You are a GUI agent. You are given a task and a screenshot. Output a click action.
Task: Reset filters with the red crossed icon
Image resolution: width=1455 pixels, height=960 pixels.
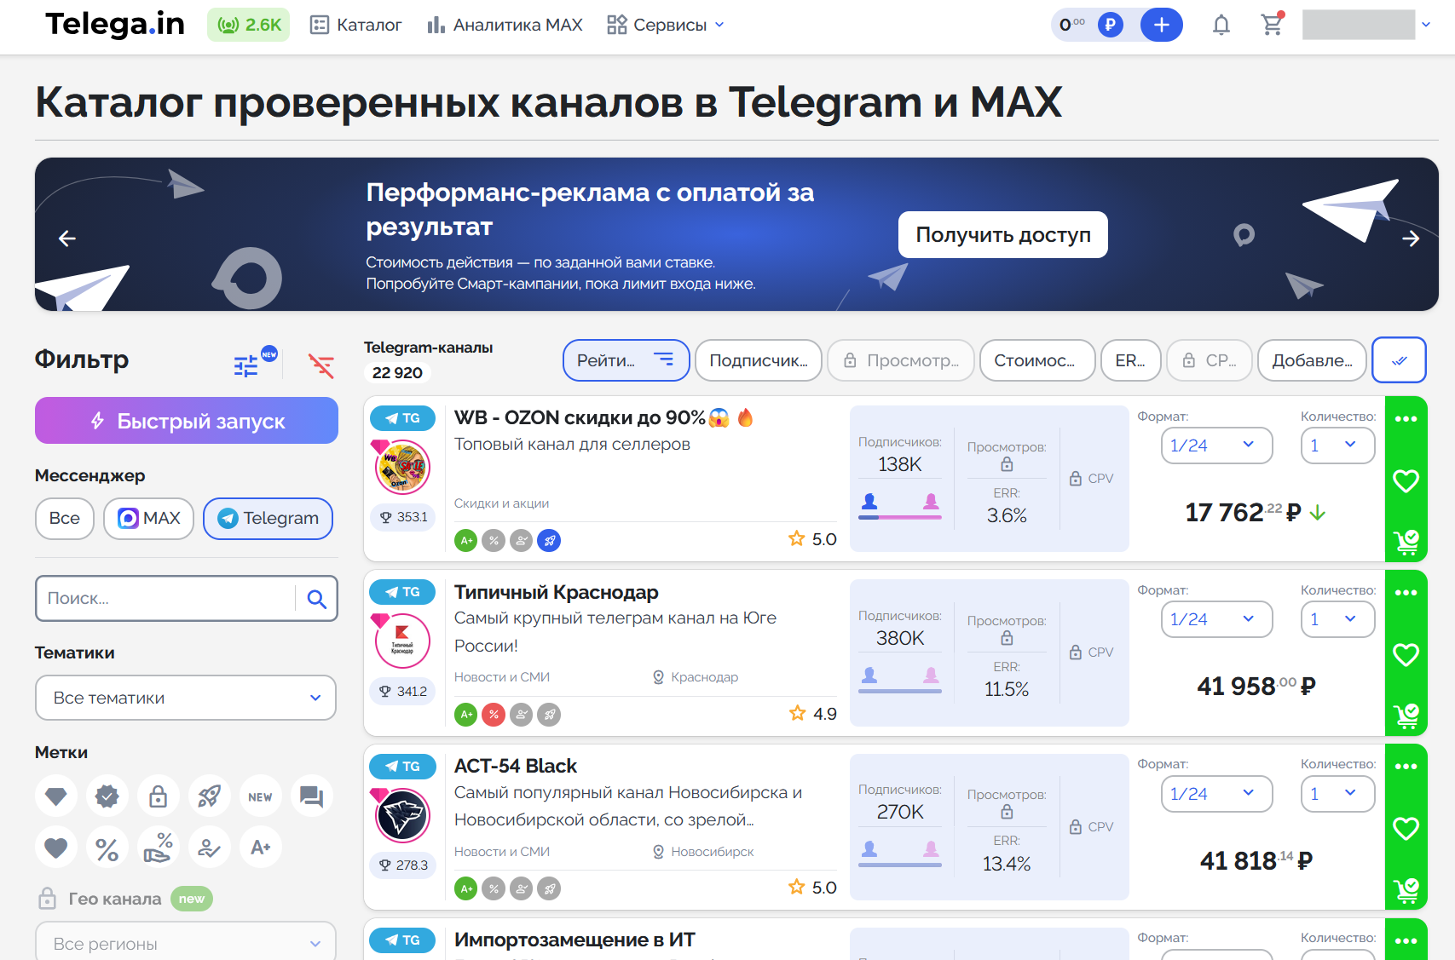point(321,365)
